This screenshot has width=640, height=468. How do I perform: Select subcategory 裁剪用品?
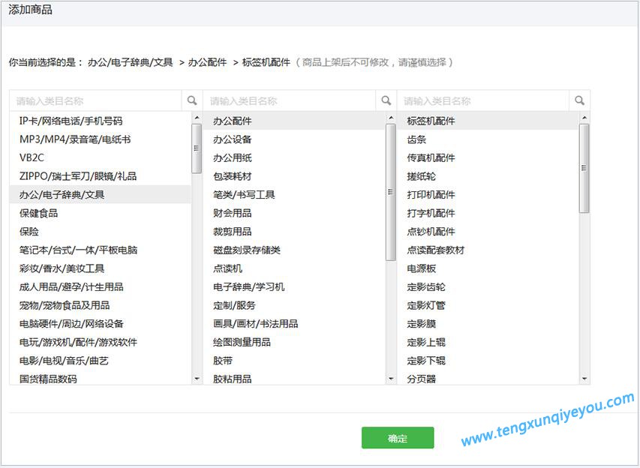point(294,231)
